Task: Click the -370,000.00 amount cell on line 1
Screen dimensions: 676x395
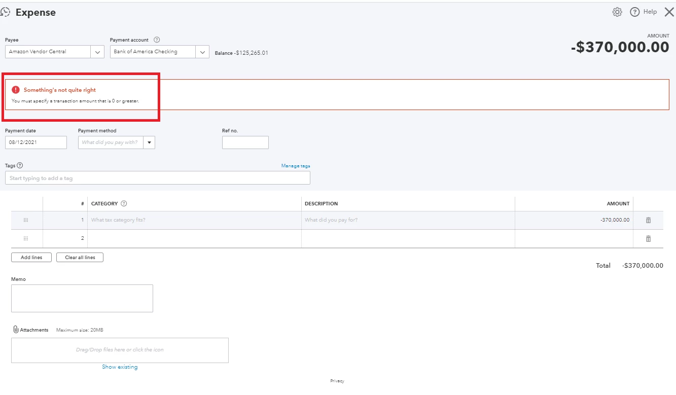Action: click(x=574, y=220)
